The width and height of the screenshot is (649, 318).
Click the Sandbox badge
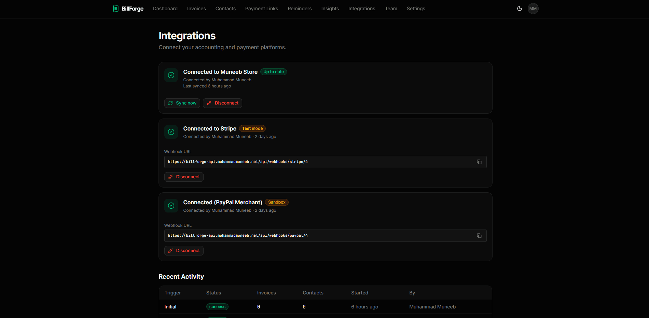pyautogui.click(x=277, y=202)
